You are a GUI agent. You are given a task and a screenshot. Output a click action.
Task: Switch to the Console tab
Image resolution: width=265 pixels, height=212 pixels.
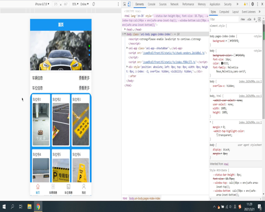coord(152,4)
